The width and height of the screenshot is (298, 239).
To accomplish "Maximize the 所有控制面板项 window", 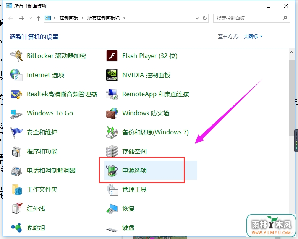I will click(269, 6).
